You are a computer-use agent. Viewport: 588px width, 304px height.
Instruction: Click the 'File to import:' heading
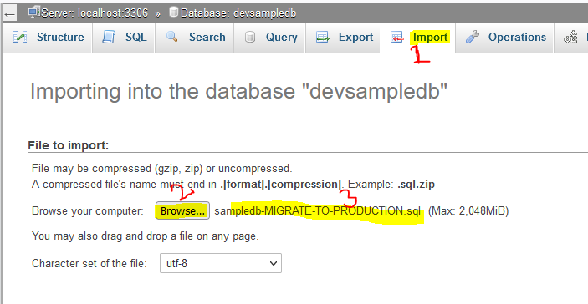point(69,145)
